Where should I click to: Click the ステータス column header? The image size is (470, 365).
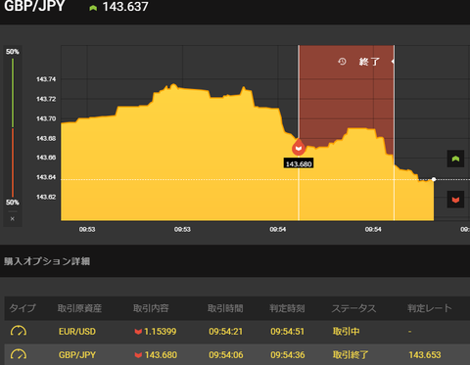point(353,308)
